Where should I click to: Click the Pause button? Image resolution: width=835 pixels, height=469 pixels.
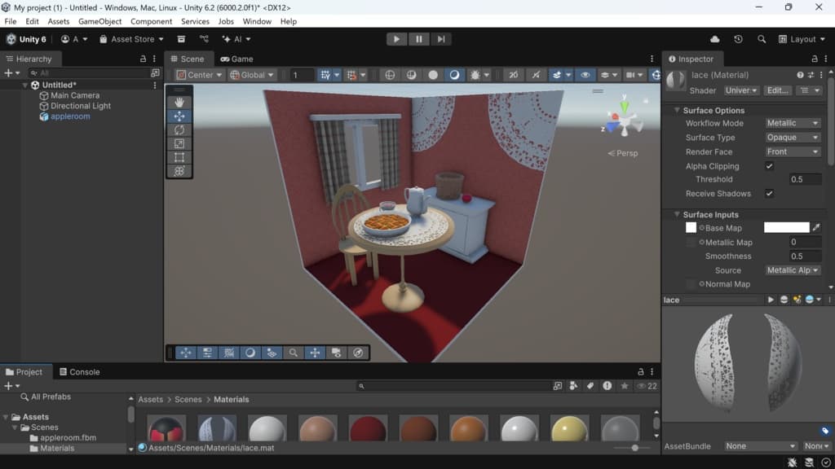[x=418, y=39]
